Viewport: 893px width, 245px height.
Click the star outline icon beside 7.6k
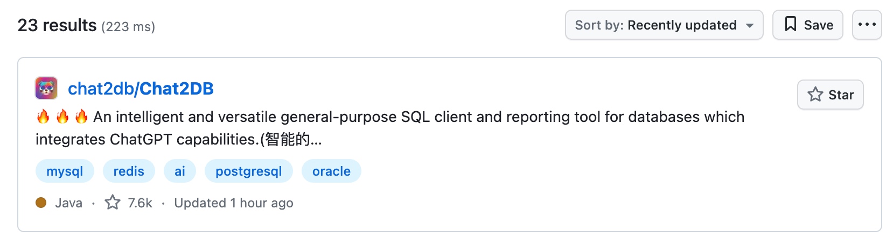[113, 203]
